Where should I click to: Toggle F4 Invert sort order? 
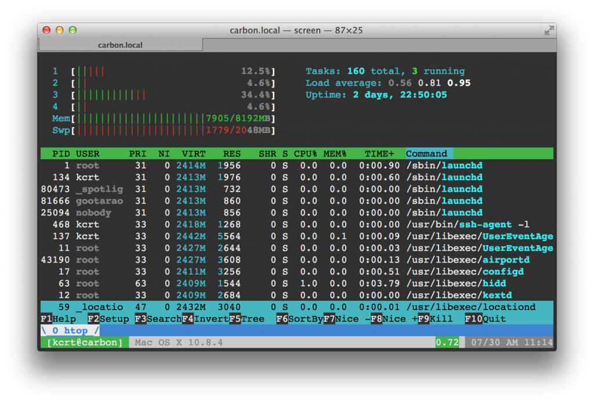[x=205, y=319]
